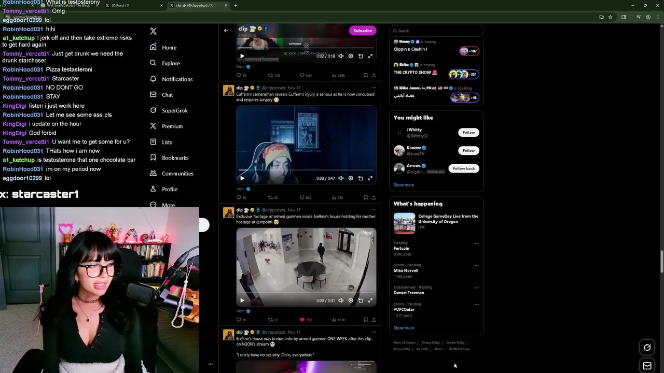The image size is (664, 373).
Task: Open Communities in the X sidebar
Action: [x=171, y=174]
